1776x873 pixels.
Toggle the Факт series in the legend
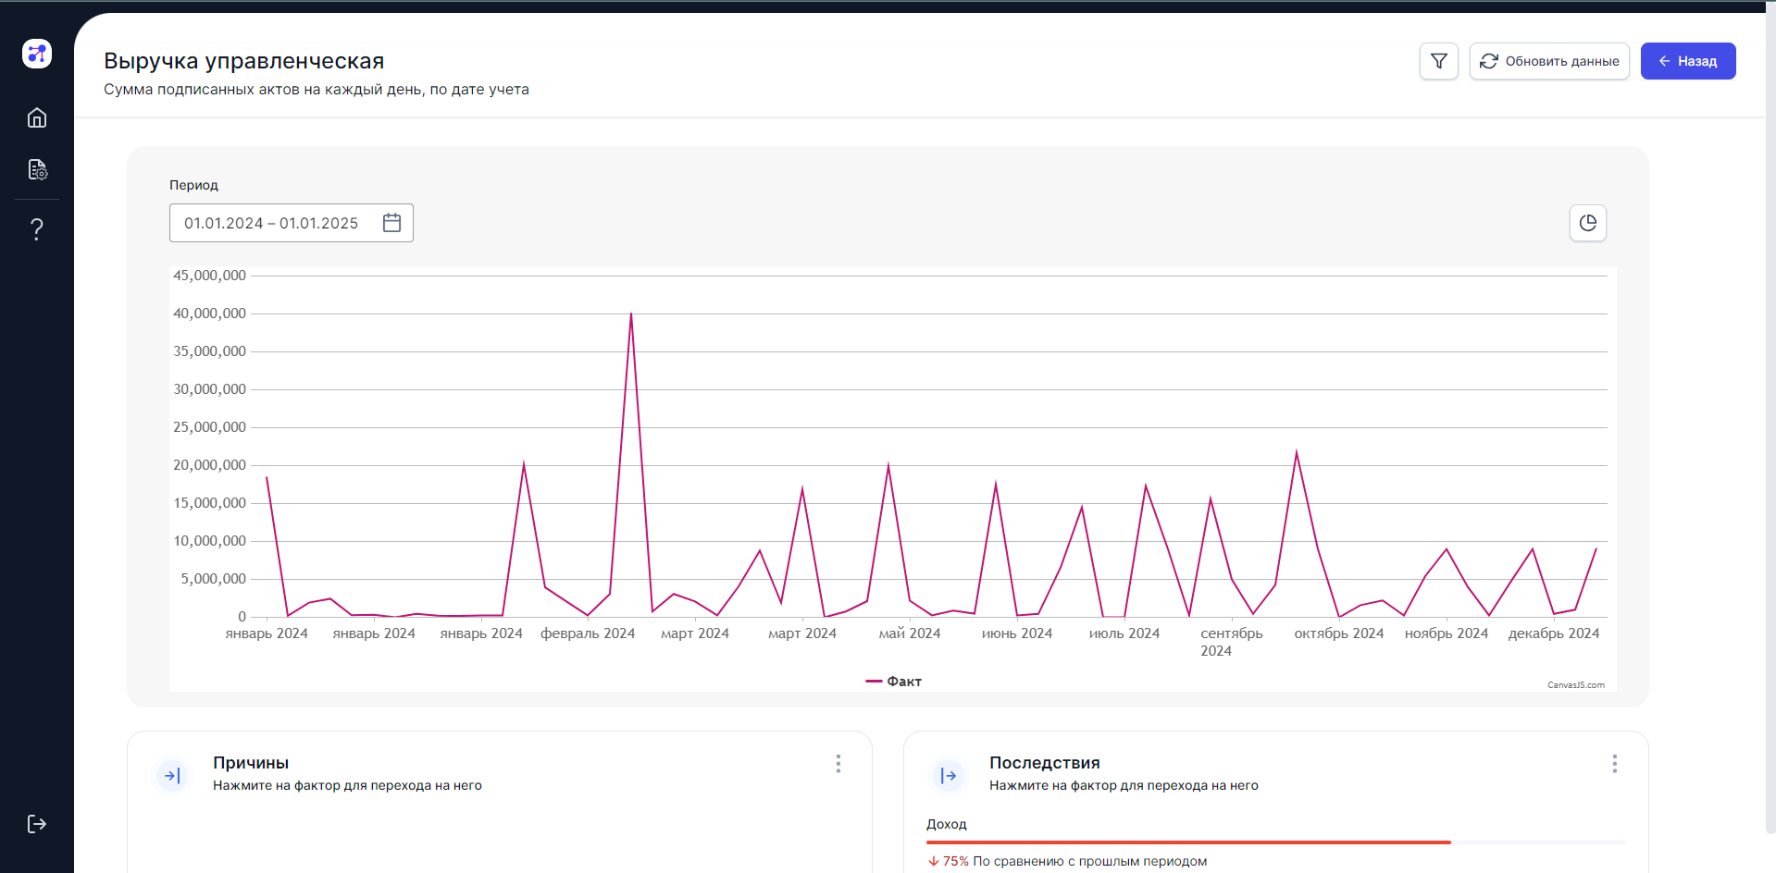(894, 682)
